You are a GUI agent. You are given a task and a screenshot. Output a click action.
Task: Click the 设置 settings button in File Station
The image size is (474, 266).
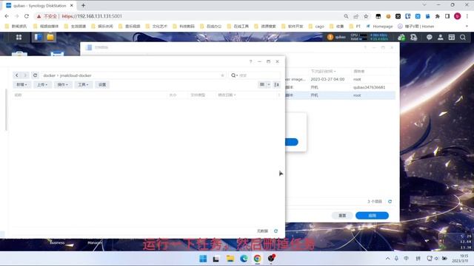[x=102, y=85]
